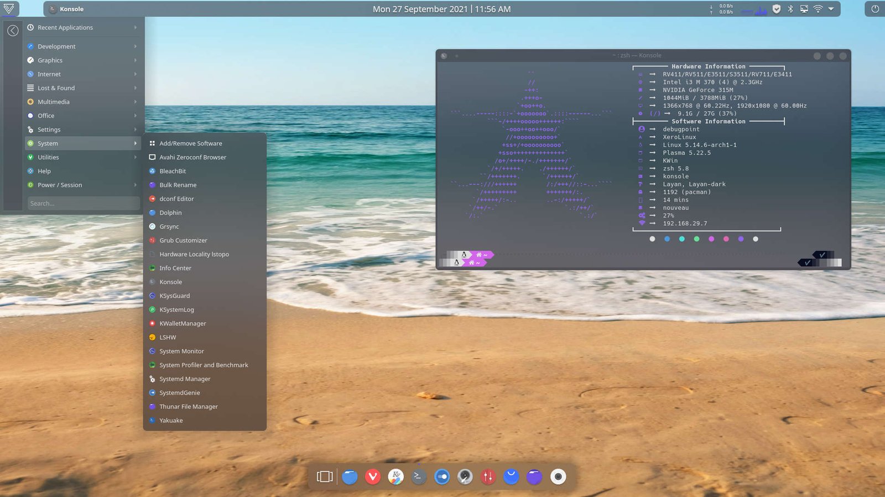Image resolution: width=885 pixels, height=497 pixels.
Task: Open Vivaldi browser from the dock
Action: pos(373,477)
